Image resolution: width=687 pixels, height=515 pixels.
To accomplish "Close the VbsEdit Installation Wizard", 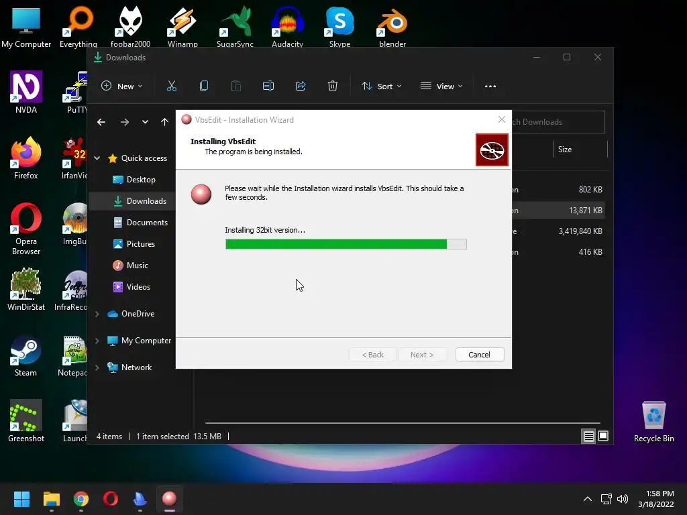I will (x=502, y=119).
